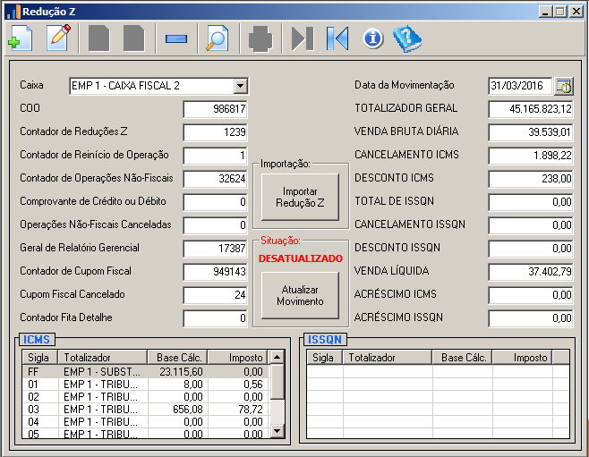
Task: Go to first record blue arrow icon
Action: tap(337, 38)
